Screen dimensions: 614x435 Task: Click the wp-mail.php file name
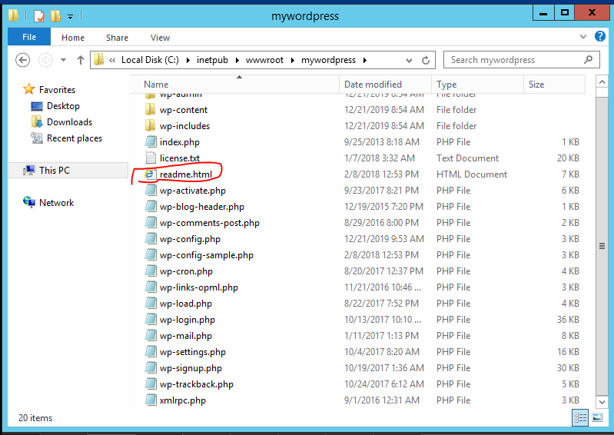point(186,336)
